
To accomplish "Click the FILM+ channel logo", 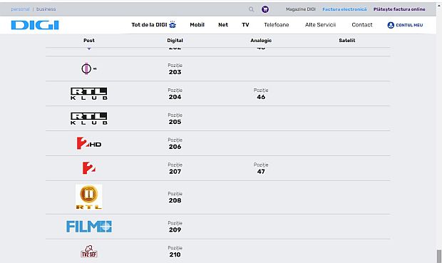I will [x=89, y=227].
